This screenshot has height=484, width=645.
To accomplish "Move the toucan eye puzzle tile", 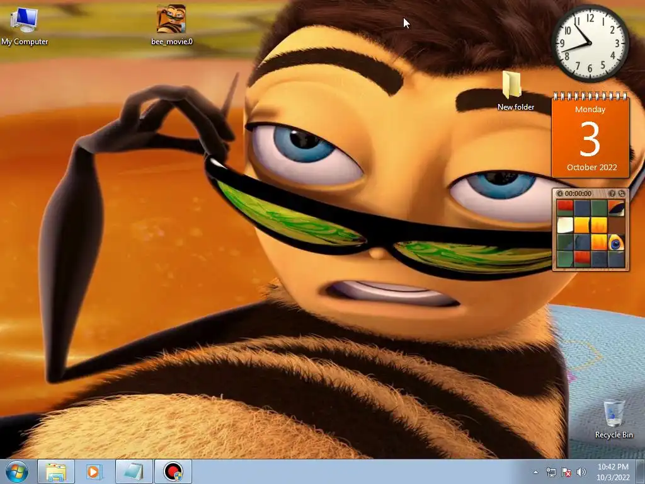I will [616, 243].
